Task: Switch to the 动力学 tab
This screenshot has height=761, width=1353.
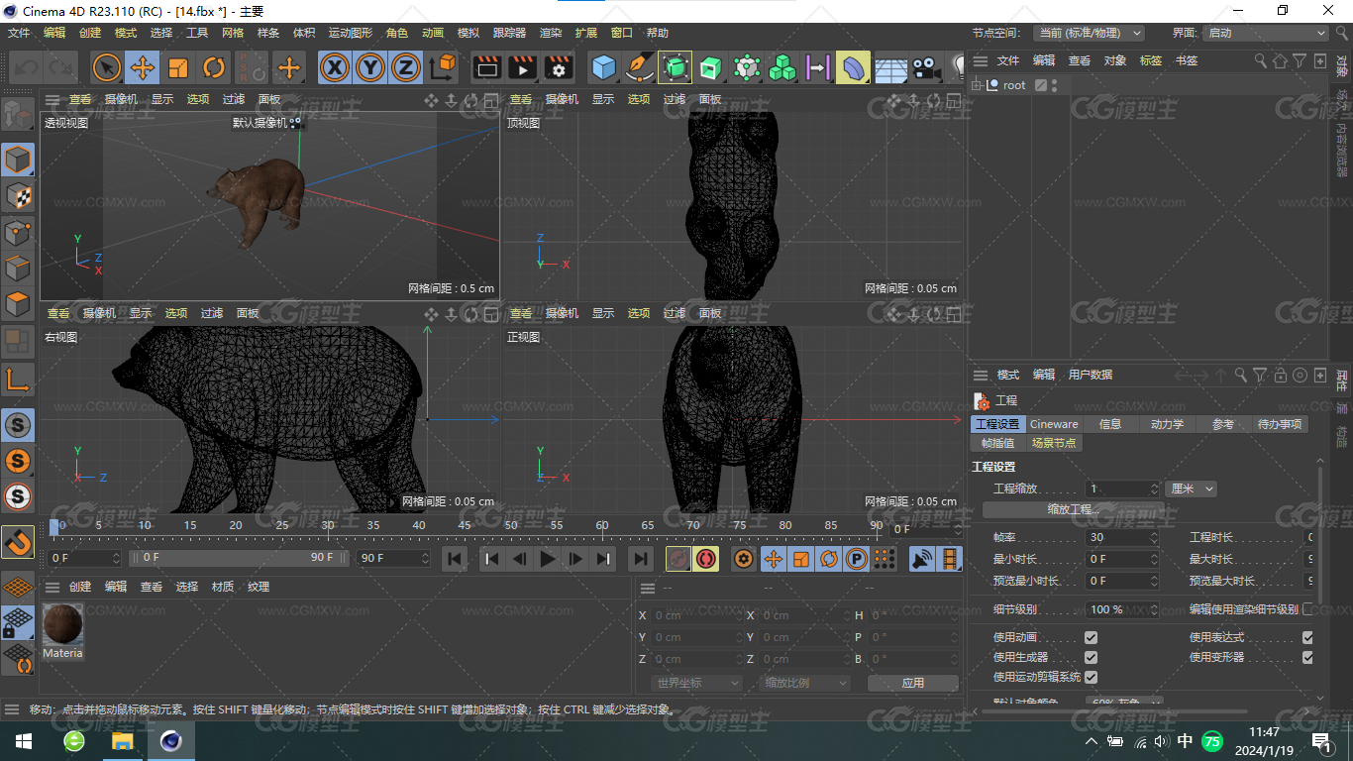Action: point(1167,424)
